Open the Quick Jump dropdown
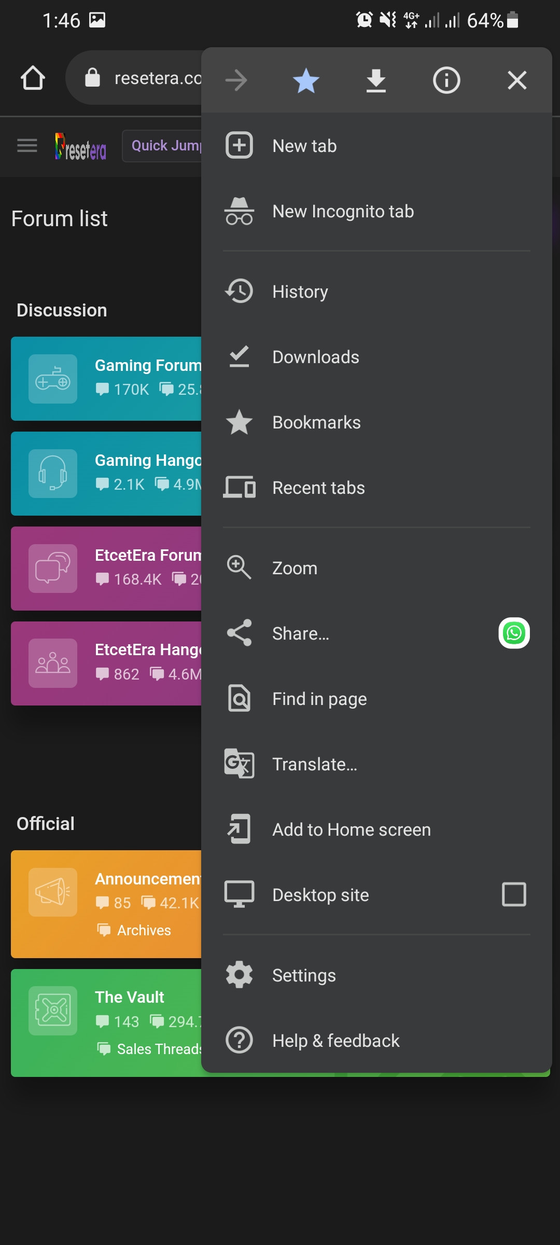The image size is (560, 1245). click(x=163, y=146)
